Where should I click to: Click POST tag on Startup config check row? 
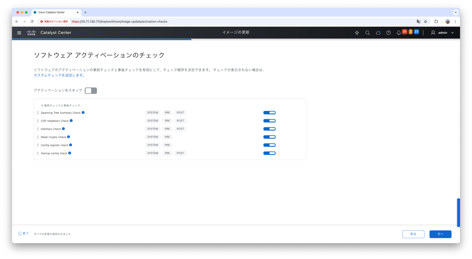coord(180,153)
